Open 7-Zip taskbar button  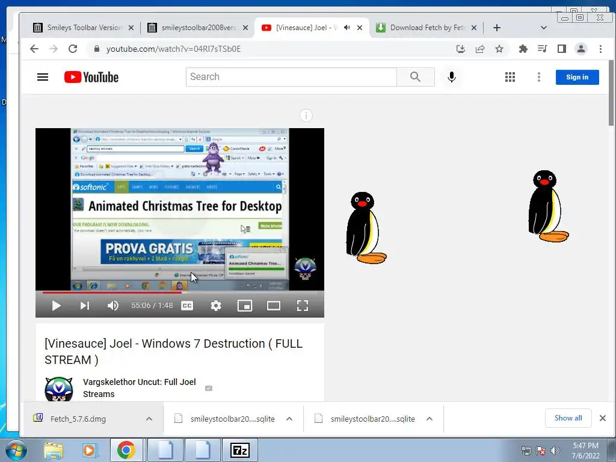pos(240,450)
